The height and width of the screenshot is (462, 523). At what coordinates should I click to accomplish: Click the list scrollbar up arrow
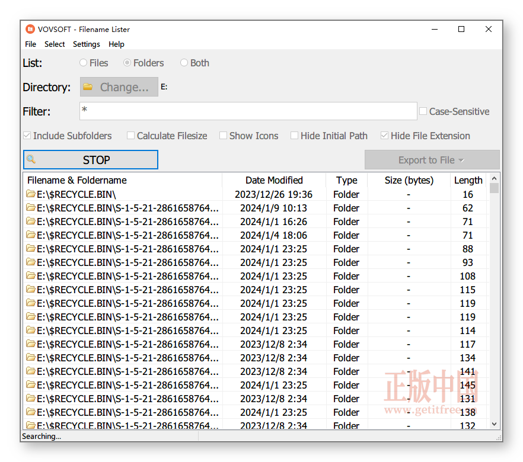(x=495, y=178)
